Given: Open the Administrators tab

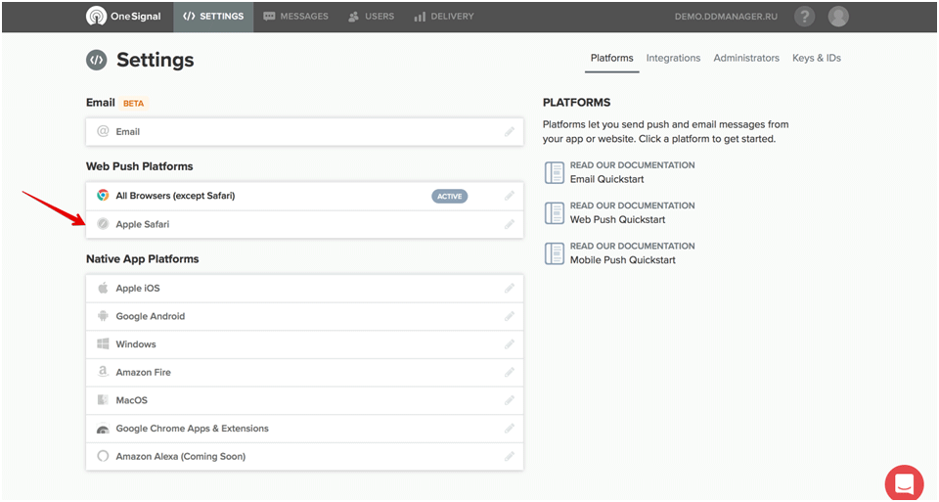Looking at the screenshot, I should (746, 58).
